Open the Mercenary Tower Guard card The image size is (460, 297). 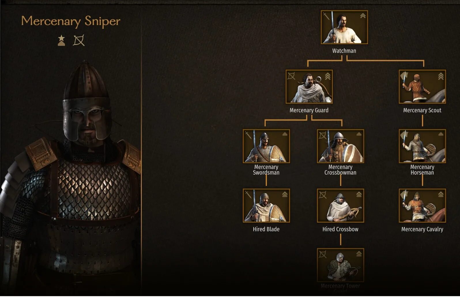(x=340, y=265)
